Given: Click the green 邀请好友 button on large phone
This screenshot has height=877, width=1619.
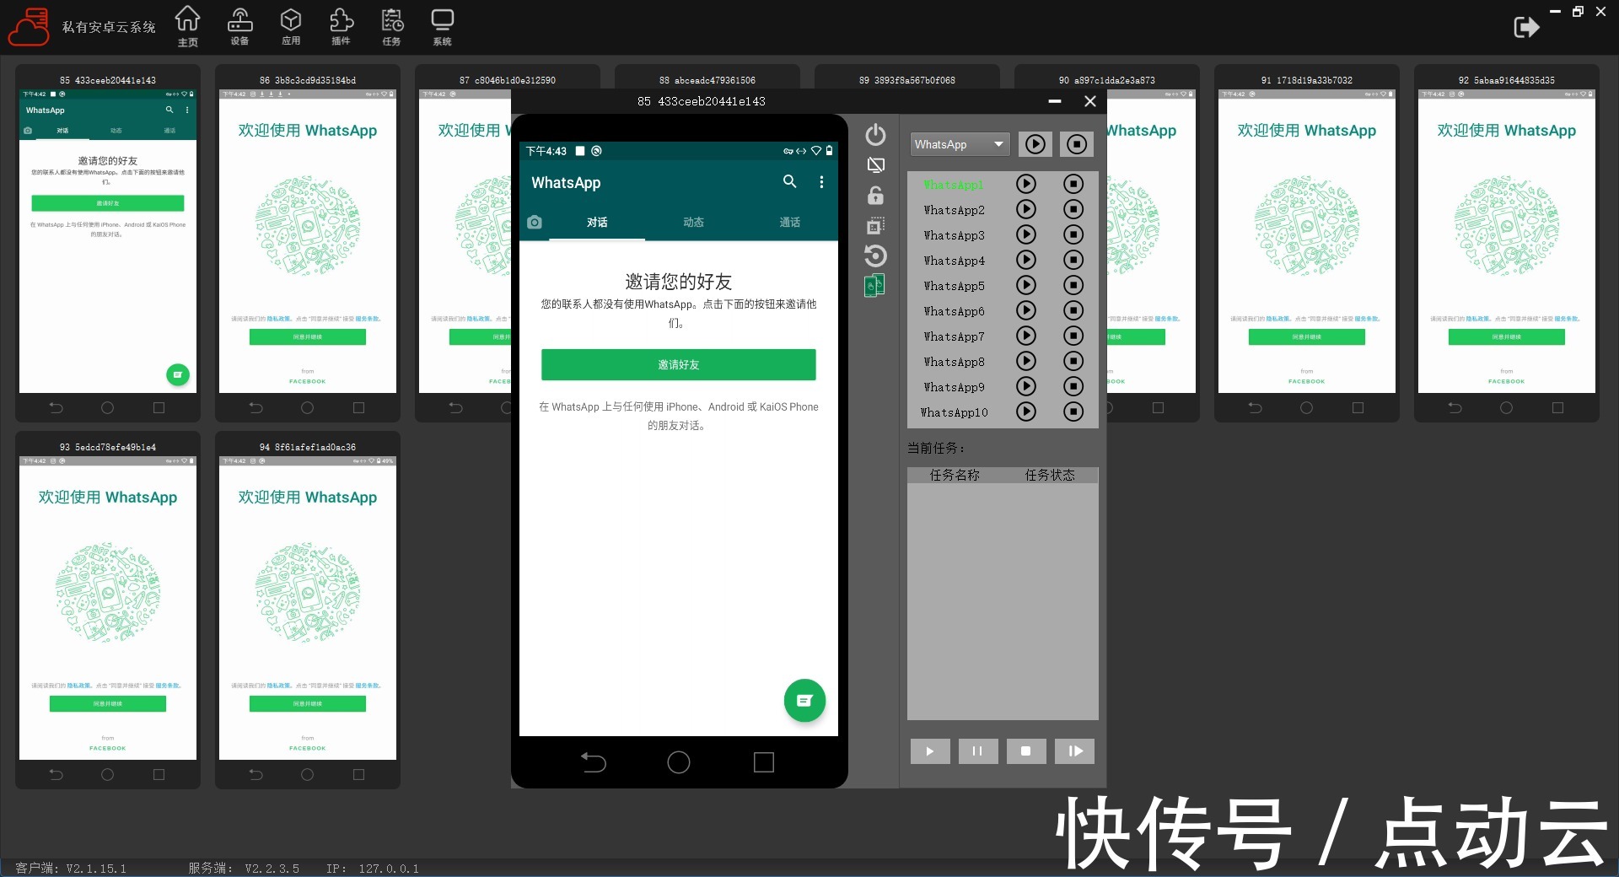Looking at the screenshot, I should [678, 364].
